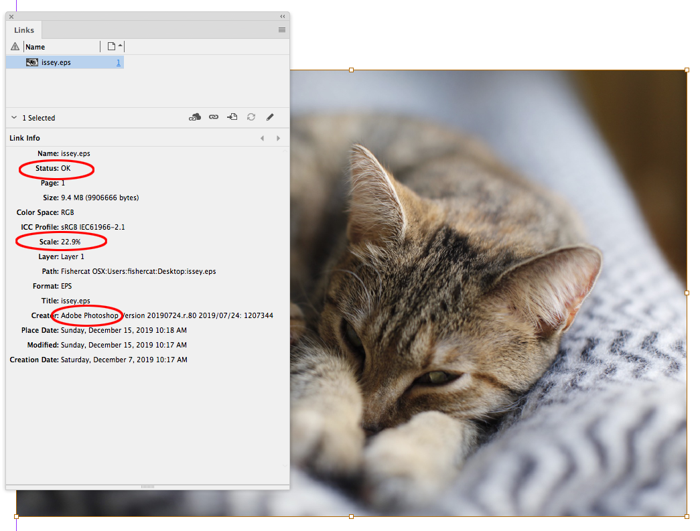Click the bottom-center handle of the image frame
The height and width of the screenshot is (531, 700).
pyautogui.click(x=351, y=516)
